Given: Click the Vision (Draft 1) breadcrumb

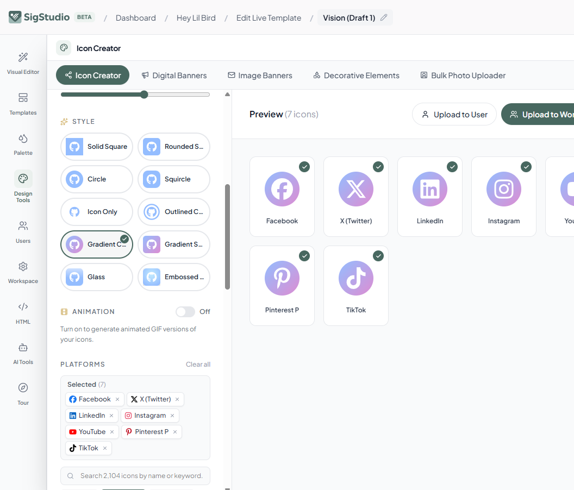Looking at the screenshot, I should coord(349,18).
